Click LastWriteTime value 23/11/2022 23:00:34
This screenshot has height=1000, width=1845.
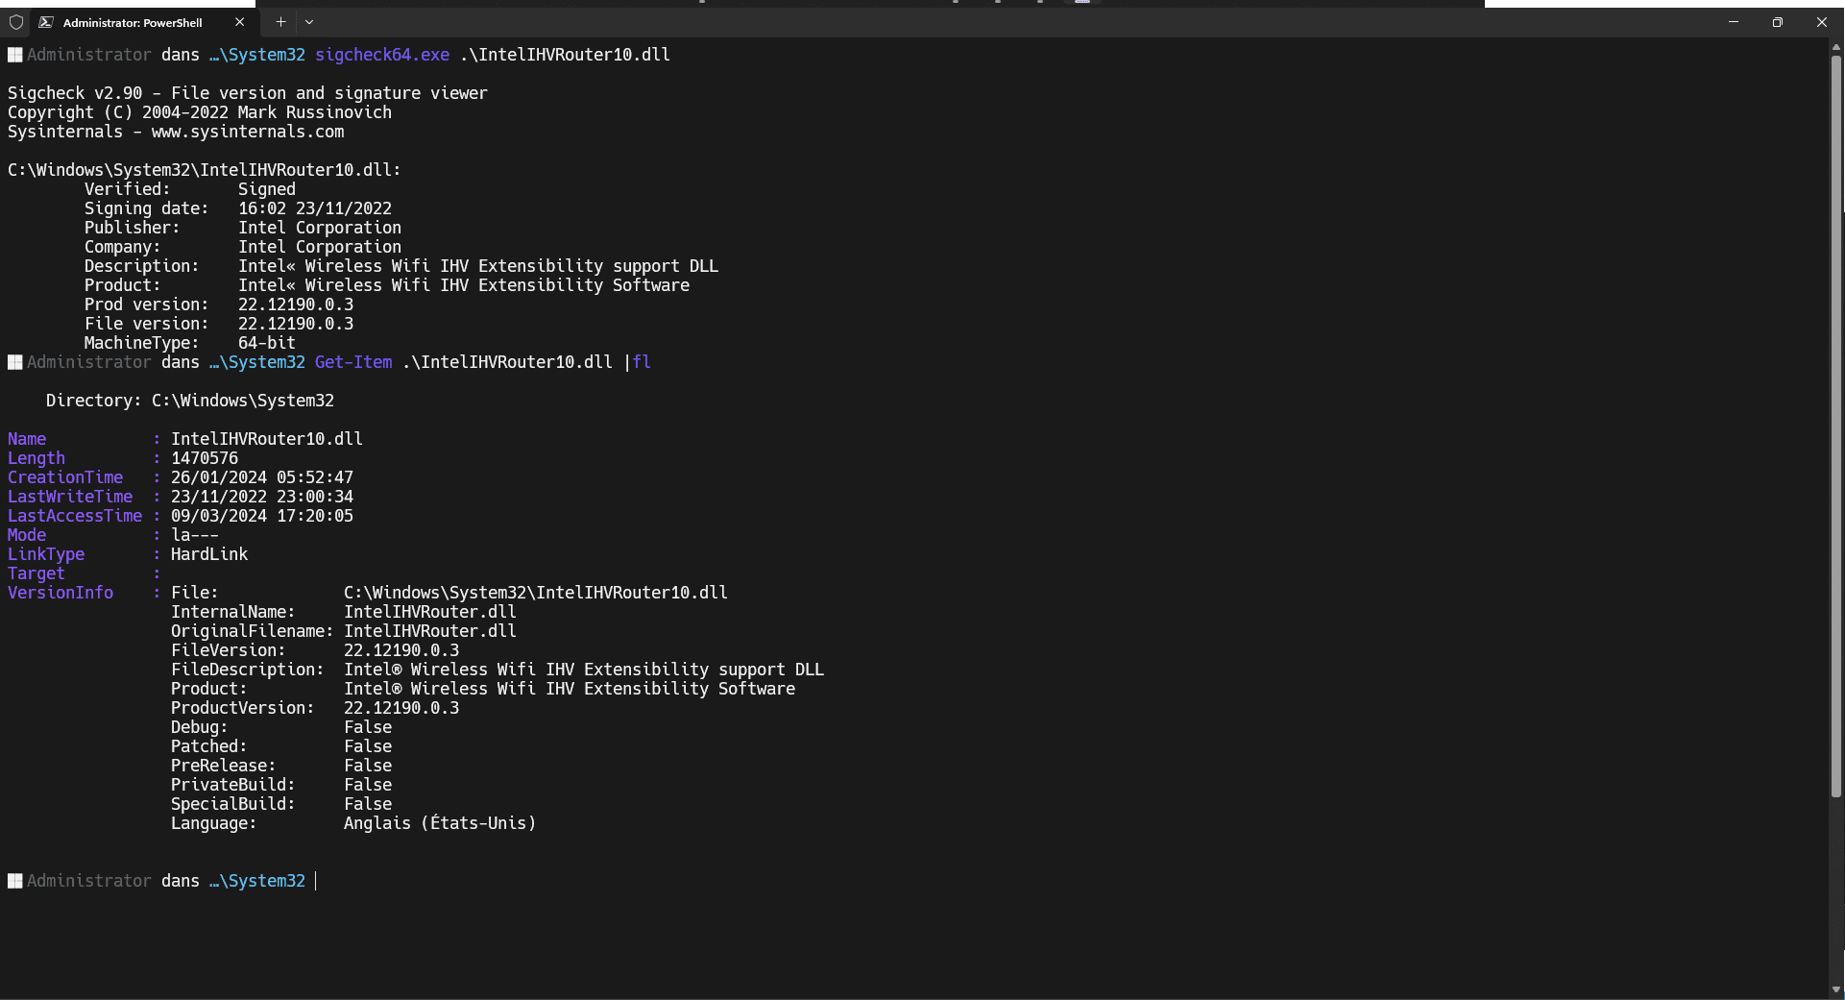tap(262, 497)
